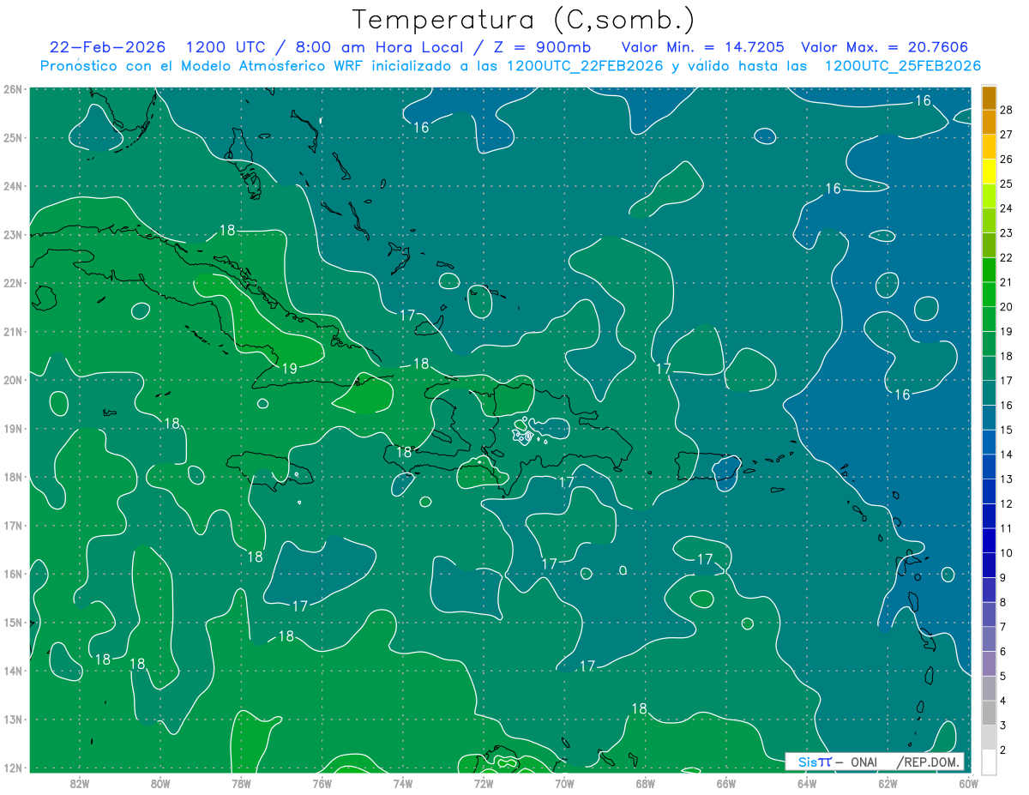Screen dimensions: 1029x795
Task: Click latitude axis label "18N"
Action: (x=12, y=477)
